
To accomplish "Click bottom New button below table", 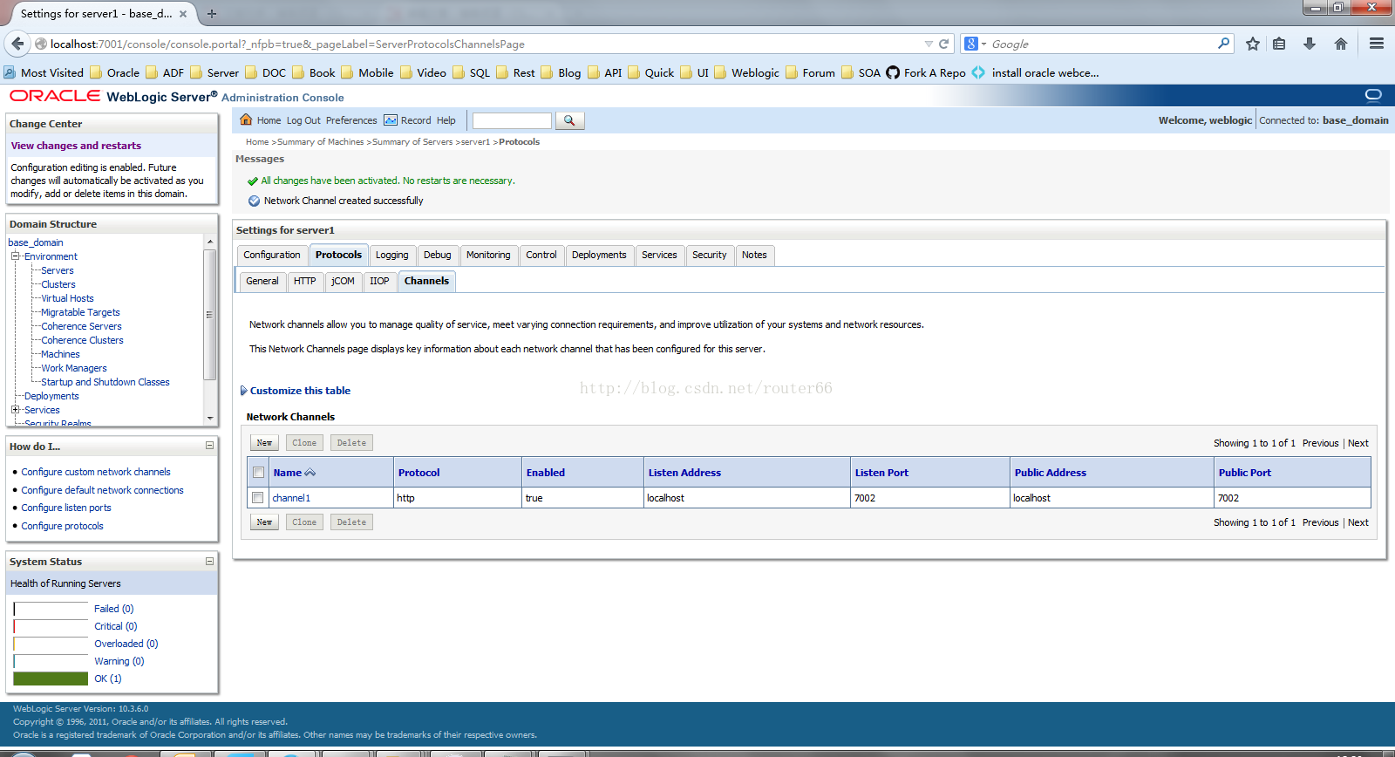I will click(x=264, y=522).
